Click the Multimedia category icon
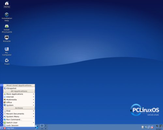 [x=5, y=99]
